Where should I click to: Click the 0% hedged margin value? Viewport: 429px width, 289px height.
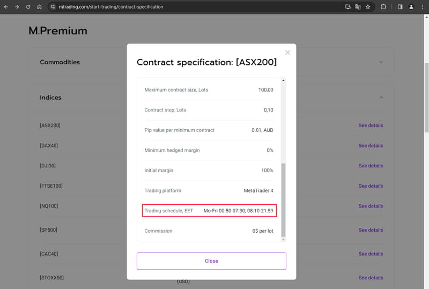click(270, 150)
